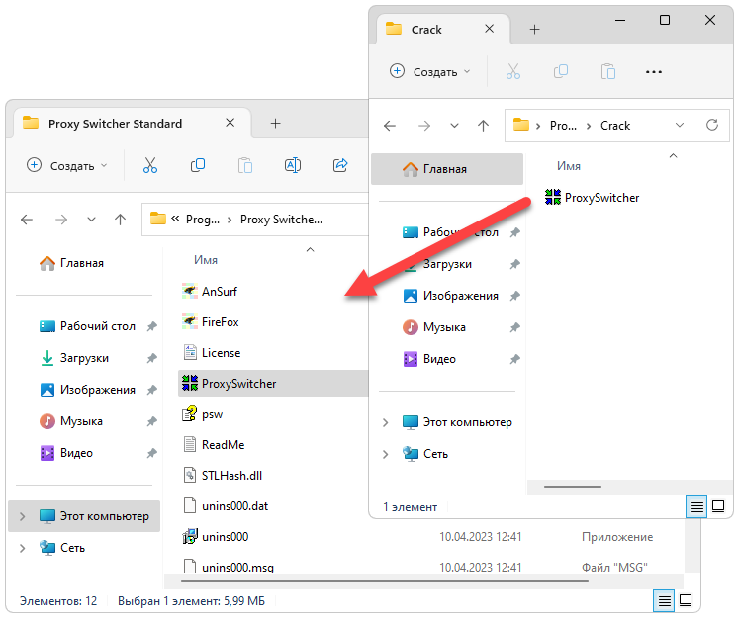Select the License file
This screenshot has width=737, height=618.
tap(212, 352)
